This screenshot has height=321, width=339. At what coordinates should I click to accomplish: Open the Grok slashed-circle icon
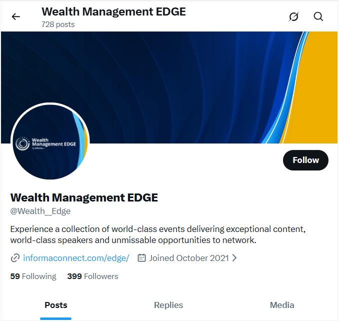[x=293, y=16]
